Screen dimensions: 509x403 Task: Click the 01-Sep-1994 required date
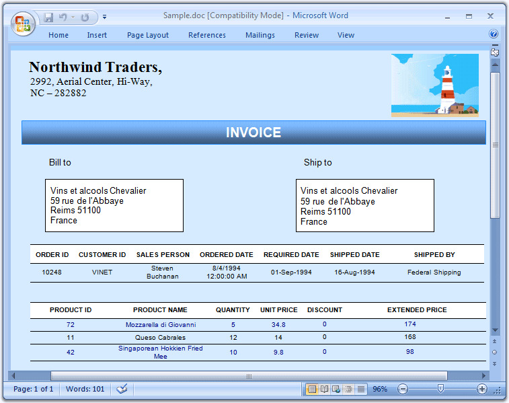click(291, 272)
